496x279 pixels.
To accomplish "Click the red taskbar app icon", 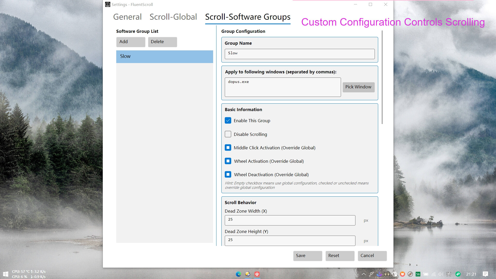I will click(257, 274).
